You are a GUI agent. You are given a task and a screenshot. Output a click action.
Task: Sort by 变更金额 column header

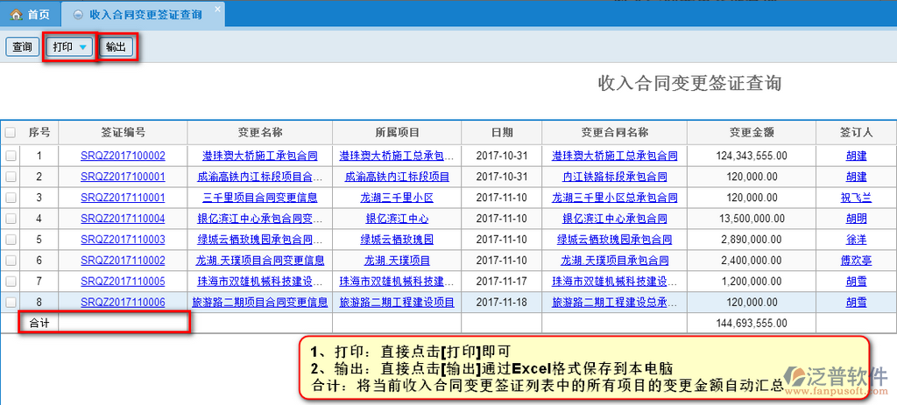(x=752, y=133)
